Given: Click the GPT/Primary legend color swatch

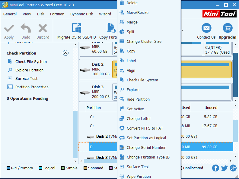Looking at the screenshot, I should (8, 168).
